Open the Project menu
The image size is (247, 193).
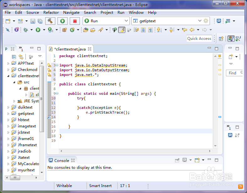tap(107, 13)
